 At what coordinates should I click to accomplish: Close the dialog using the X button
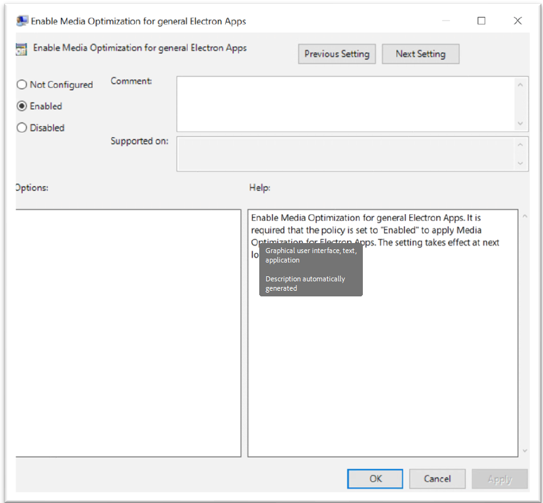[x=518, y=21]
